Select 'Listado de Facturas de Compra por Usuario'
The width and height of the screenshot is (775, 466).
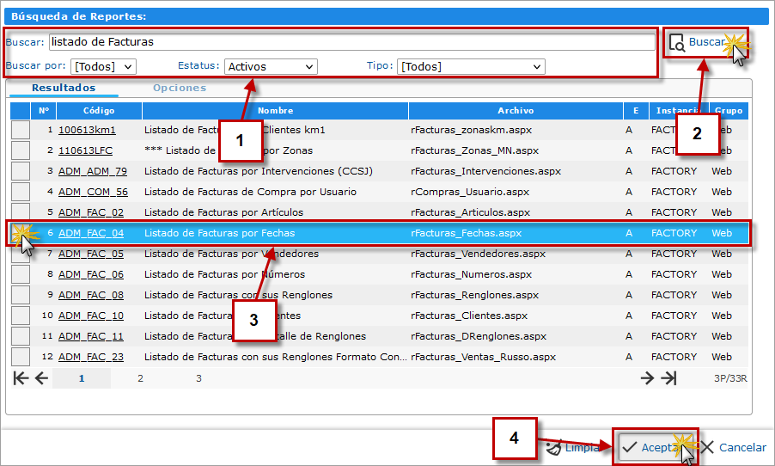[x=250, y=192]
